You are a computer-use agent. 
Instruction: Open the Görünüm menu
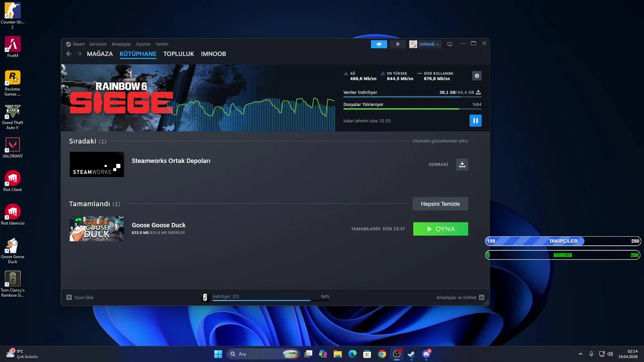pyautogui.click(x=98, y=44)
